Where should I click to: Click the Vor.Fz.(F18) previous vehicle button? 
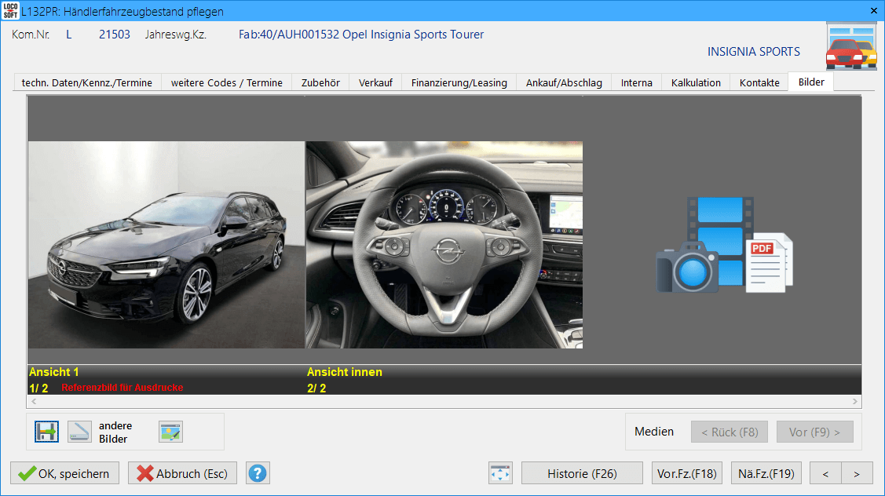pyautogui.click(x=686, y=473)
